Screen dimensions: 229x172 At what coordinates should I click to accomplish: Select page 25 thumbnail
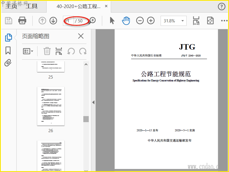[x=51, y=67]
